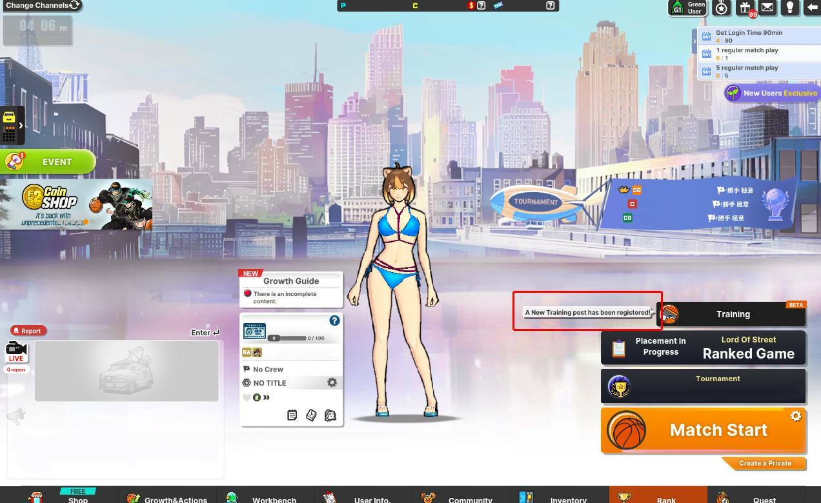Click the Report button

point(27,331)
